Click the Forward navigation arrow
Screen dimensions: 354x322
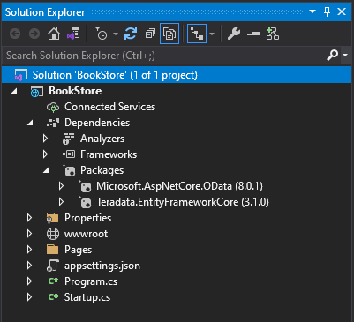pos(34,34)
